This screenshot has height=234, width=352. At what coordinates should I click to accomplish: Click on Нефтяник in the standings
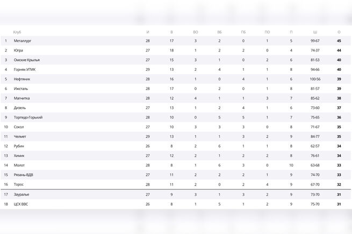pos(22,79)
